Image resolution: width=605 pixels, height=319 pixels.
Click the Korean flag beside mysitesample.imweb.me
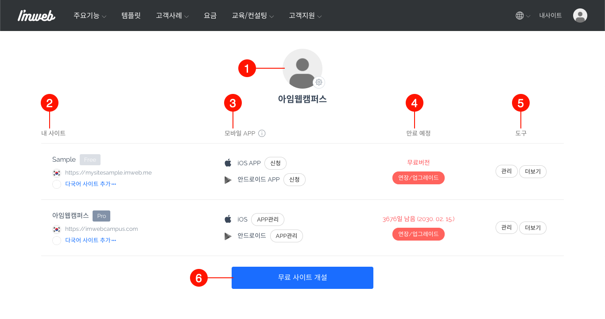pos(57,173)
